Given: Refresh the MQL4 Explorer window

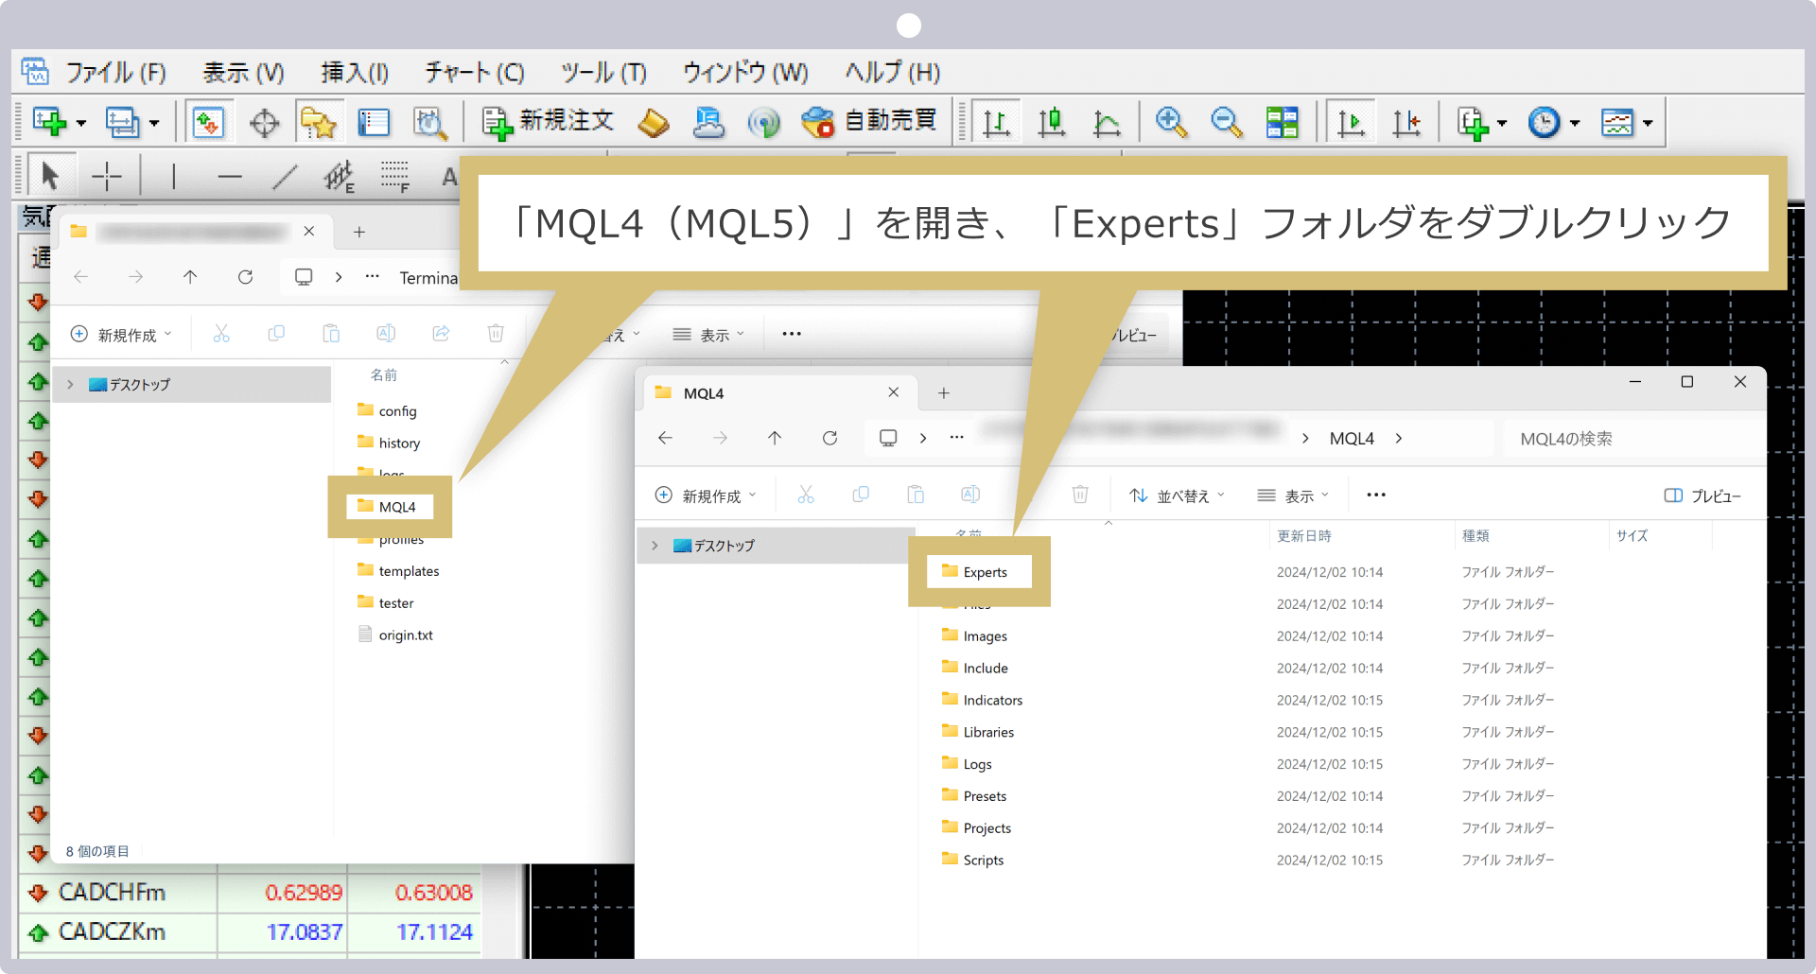Looking at the screenshot, I should 829,438.
